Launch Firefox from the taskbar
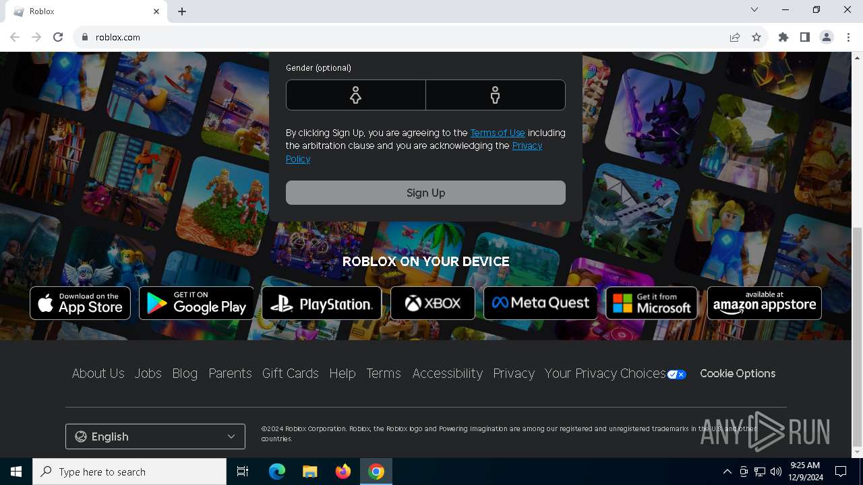The width and height of the screenshot is (863, 485). click(343, 472)
